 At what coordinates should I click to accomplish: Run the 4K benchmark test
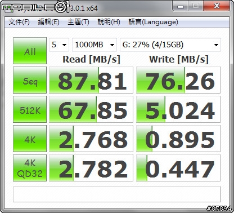click(x=30, y=139)
